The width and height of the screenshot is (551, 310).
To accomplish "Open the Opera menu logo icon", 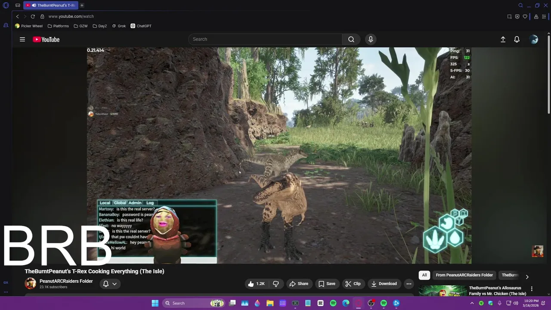I will [x=6, y=6].
